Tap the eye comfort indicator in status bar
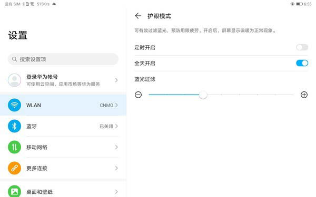This screenshot has height=197, width=316. click(x=292, y=4)
